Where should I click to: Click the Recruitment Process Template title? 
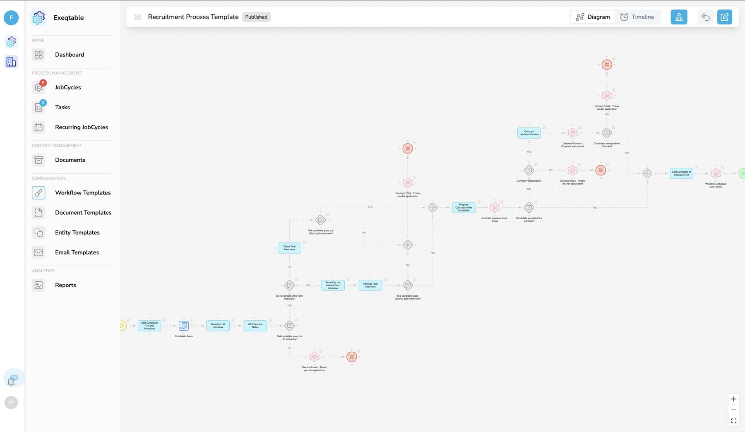click(193, 17)
